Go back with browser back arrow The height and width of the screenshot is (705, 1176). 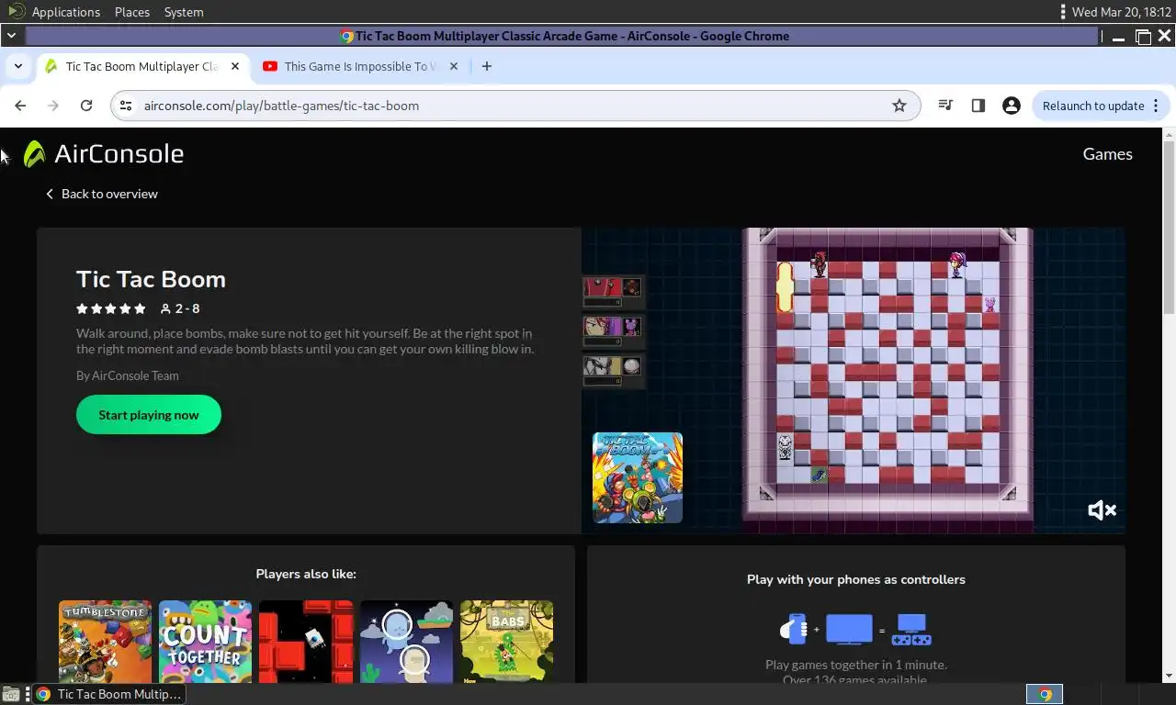click(x=20, y=106)
